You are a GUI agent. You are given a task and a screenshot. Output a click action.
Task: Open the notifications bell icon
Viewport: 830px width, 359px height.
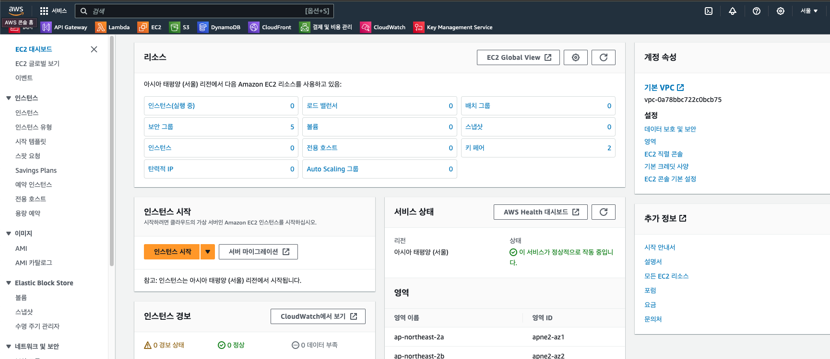tap(733, 11)
